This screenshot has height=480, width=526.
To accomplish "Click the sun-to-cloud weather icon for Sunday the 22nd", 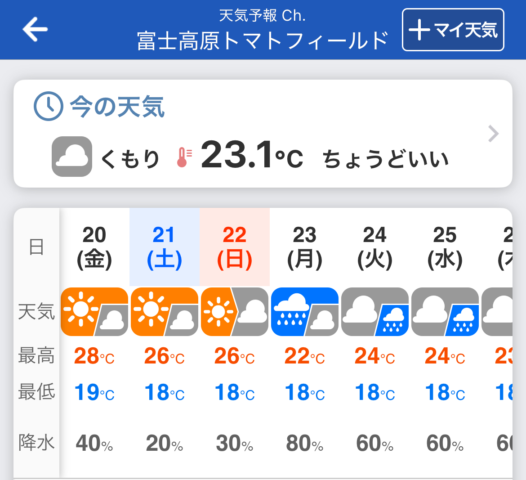I will 234,312.
